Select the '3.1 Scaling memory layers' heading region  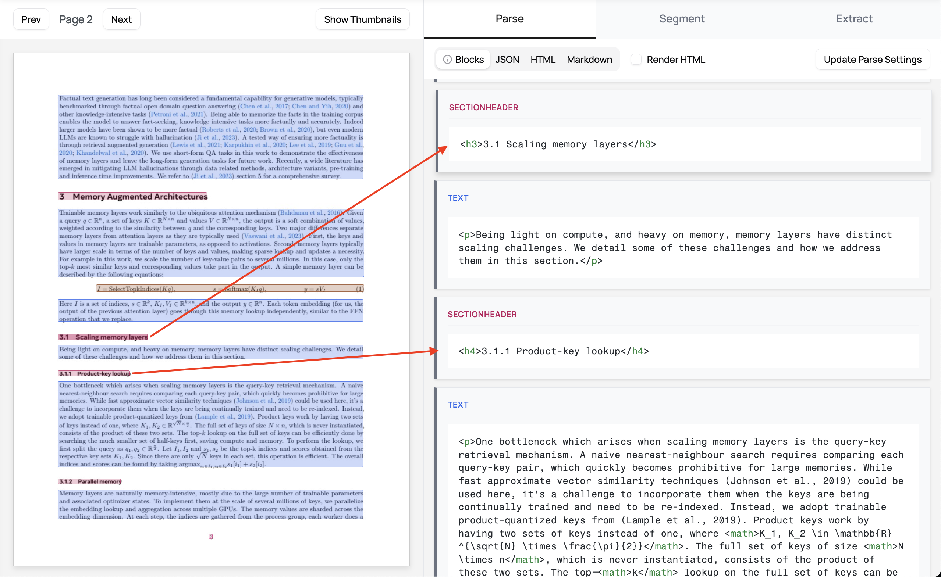(x=103, y=337)
